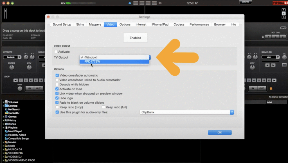Open the Codecs tab
This screenshot has height=163, width=288.
(x=179, y=24)
